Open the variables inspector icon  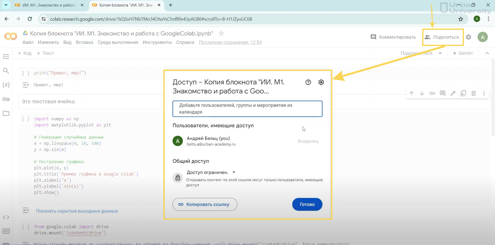6,85
